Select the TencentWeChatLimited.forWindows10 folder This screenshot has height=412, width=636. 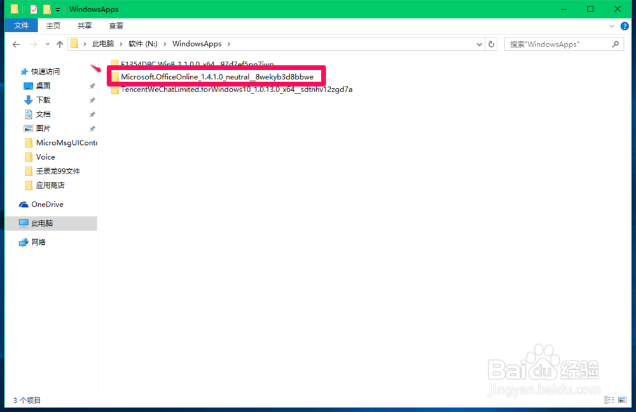237,89
